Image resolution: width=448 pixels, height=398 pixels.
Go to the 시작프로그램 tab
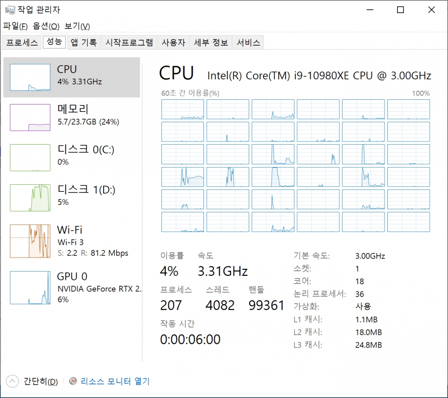pyautogui.click(x=129, y=42)
